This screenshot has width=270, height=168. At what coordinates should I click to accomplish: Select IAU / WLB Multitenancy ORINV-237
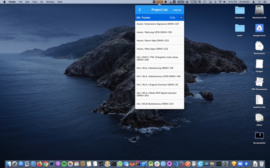coord(160,104)
